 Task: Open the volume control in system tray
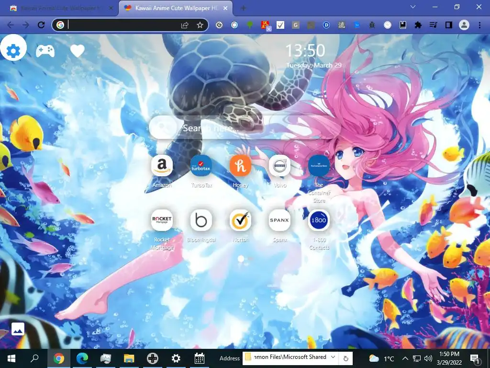click(x=428, y=358)
